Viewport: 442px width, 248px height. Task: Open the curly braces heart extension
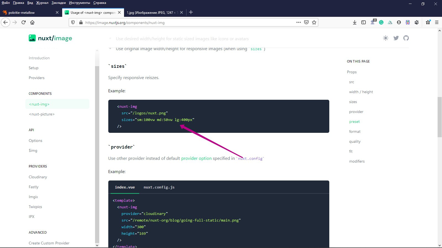(408, 22)
